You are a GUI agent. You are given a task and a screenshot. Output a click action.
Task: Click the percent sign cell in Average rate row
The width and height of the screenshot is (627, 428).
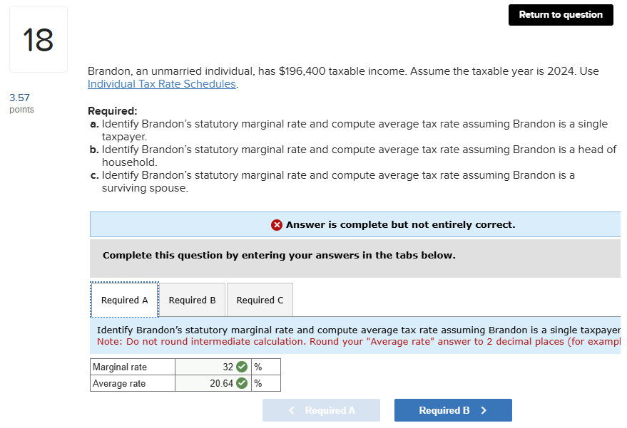click(266, 383)
